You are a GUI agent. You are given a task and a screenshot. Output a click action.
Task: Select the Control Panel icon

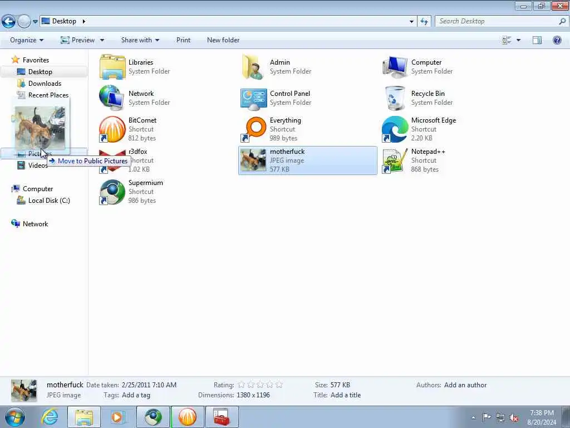[253, 98]
